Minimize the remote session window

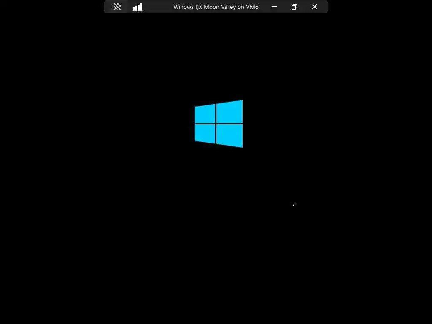(x=274, y=7)
